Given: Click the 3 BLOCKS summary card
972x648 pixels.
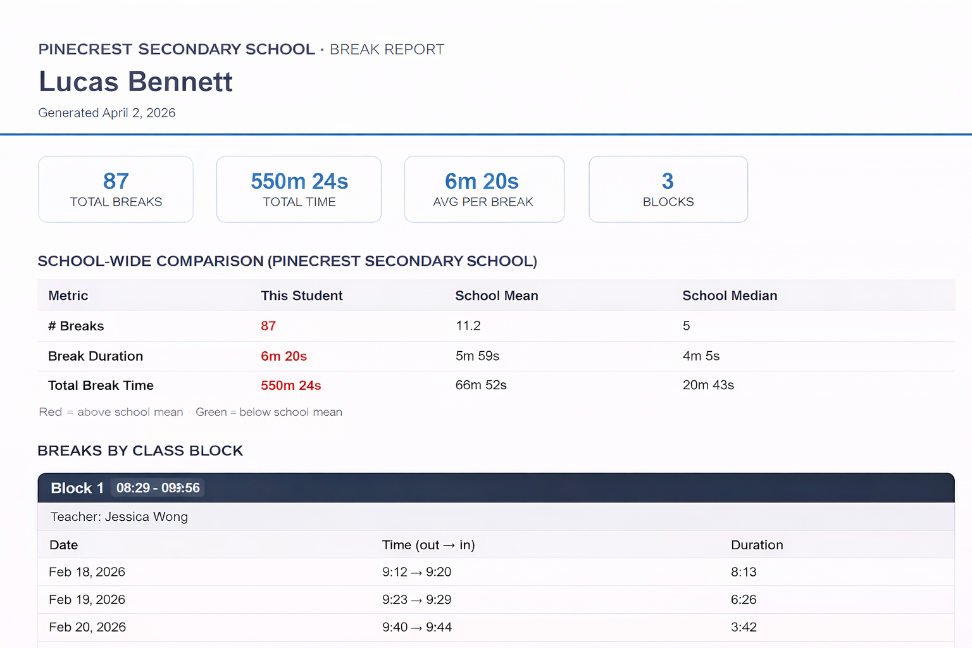Looking at the screenshot, I should pyautogui.click(x=668, y=189).
